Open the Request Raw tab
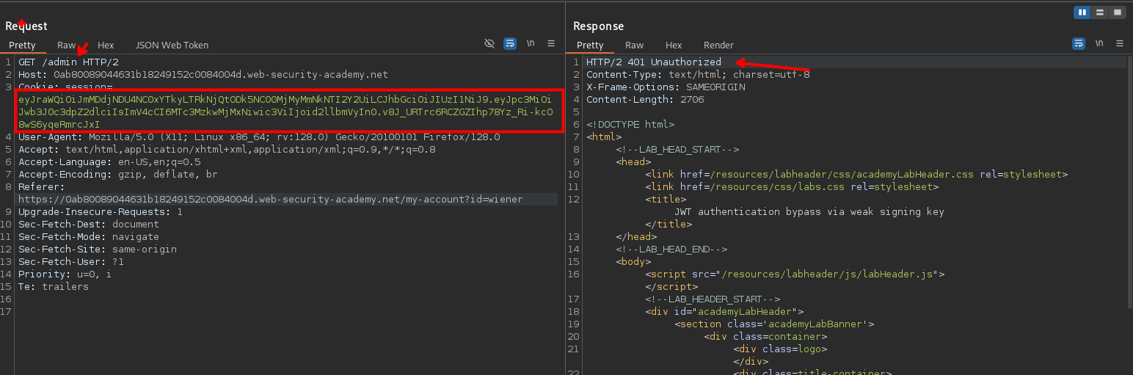This screenshot has height=375, width=1133. point(66,45)
